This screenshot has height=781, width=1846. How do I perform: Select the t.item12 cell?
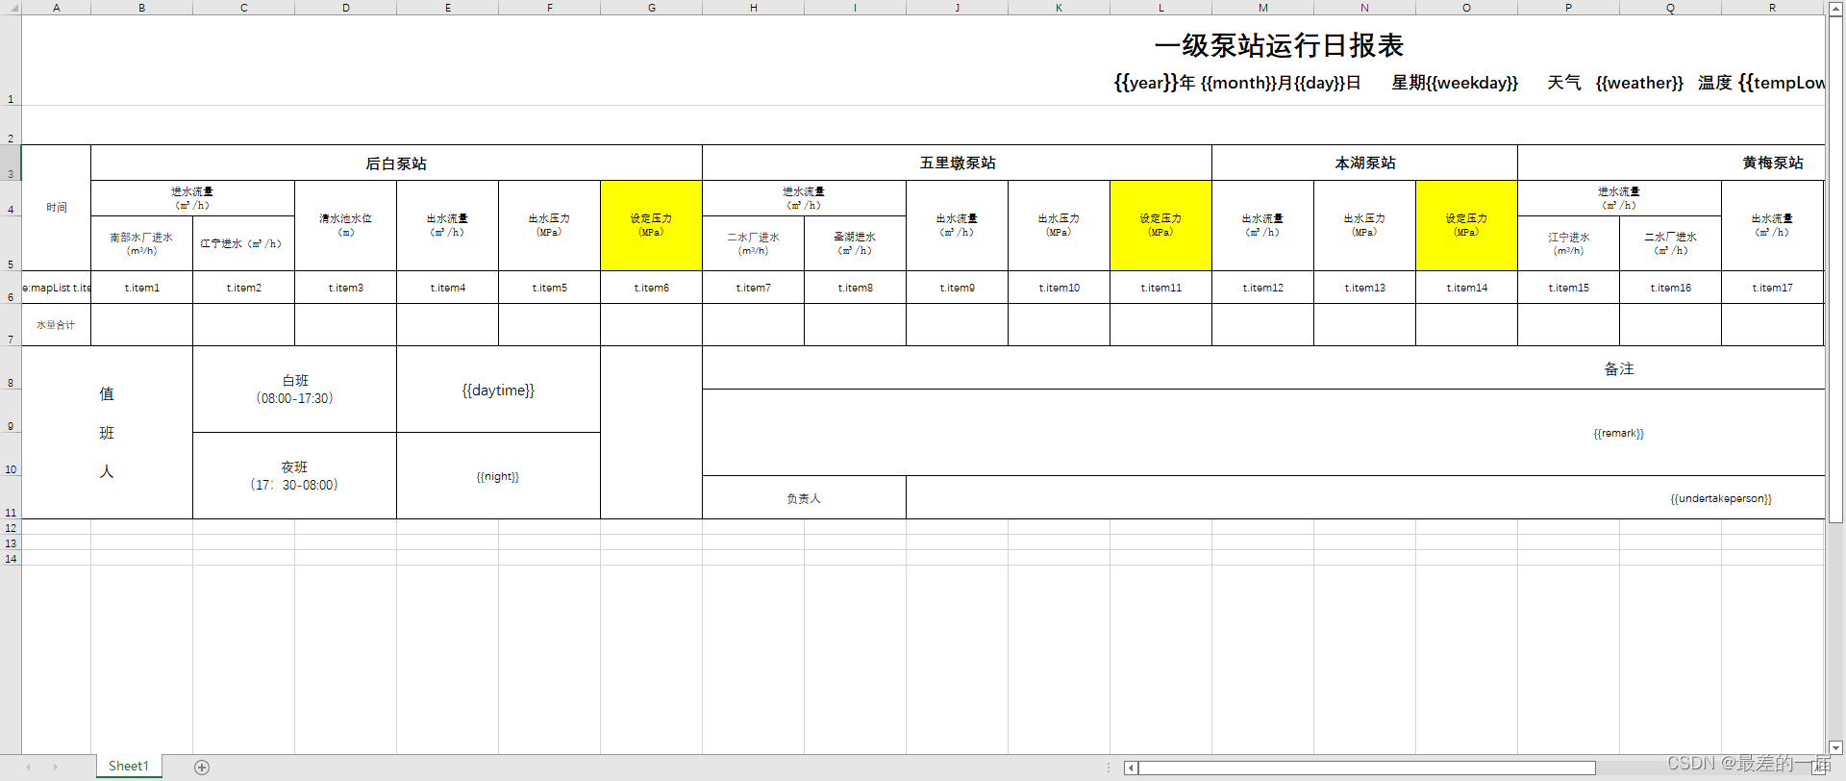click(x=1263, y=288)
